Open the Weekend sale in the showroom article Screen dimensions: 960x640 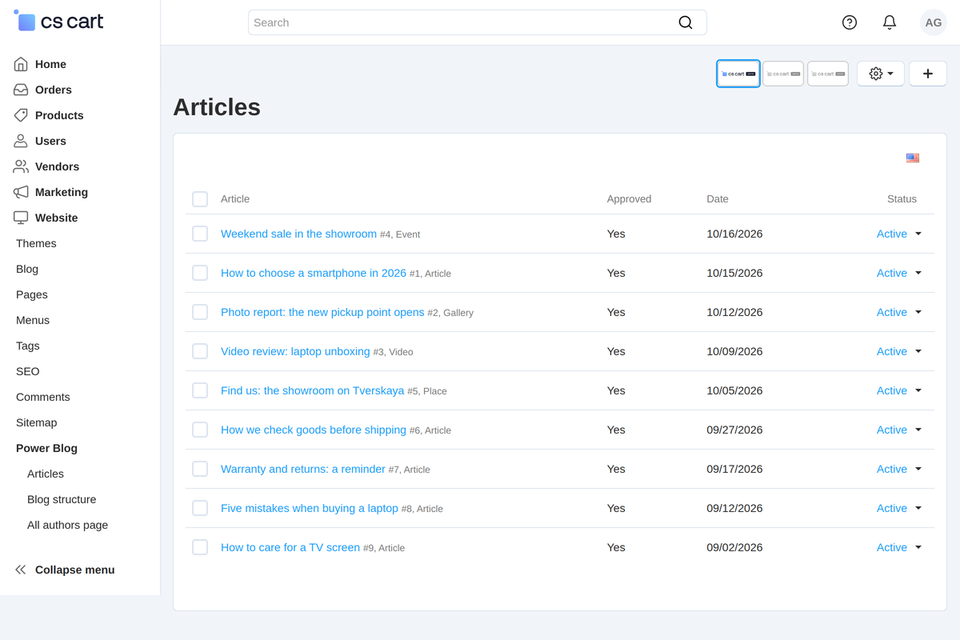point(298,234)
